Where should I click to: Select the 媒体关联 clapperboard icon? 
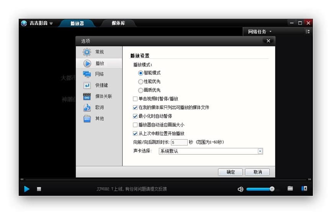point(87,96)
